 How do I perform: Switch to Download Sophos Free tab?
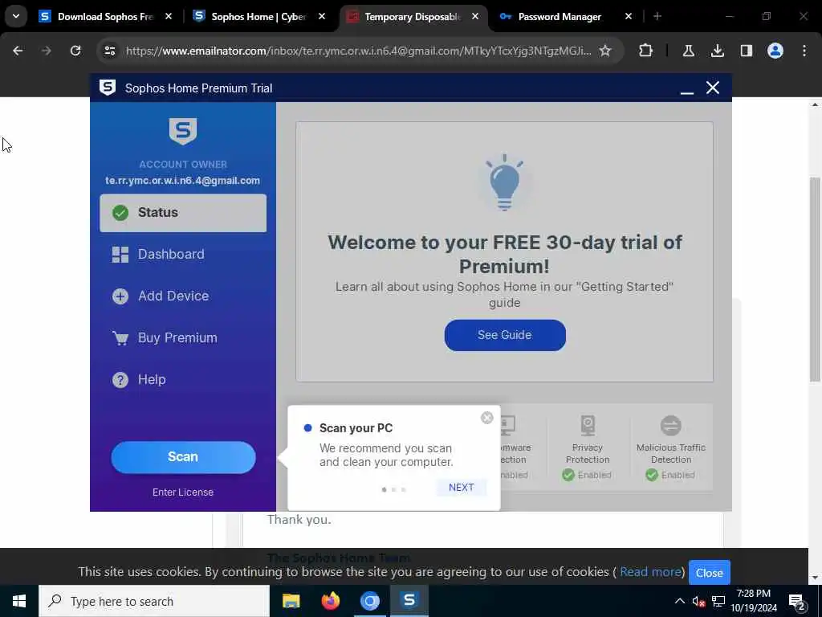point(105,17)
